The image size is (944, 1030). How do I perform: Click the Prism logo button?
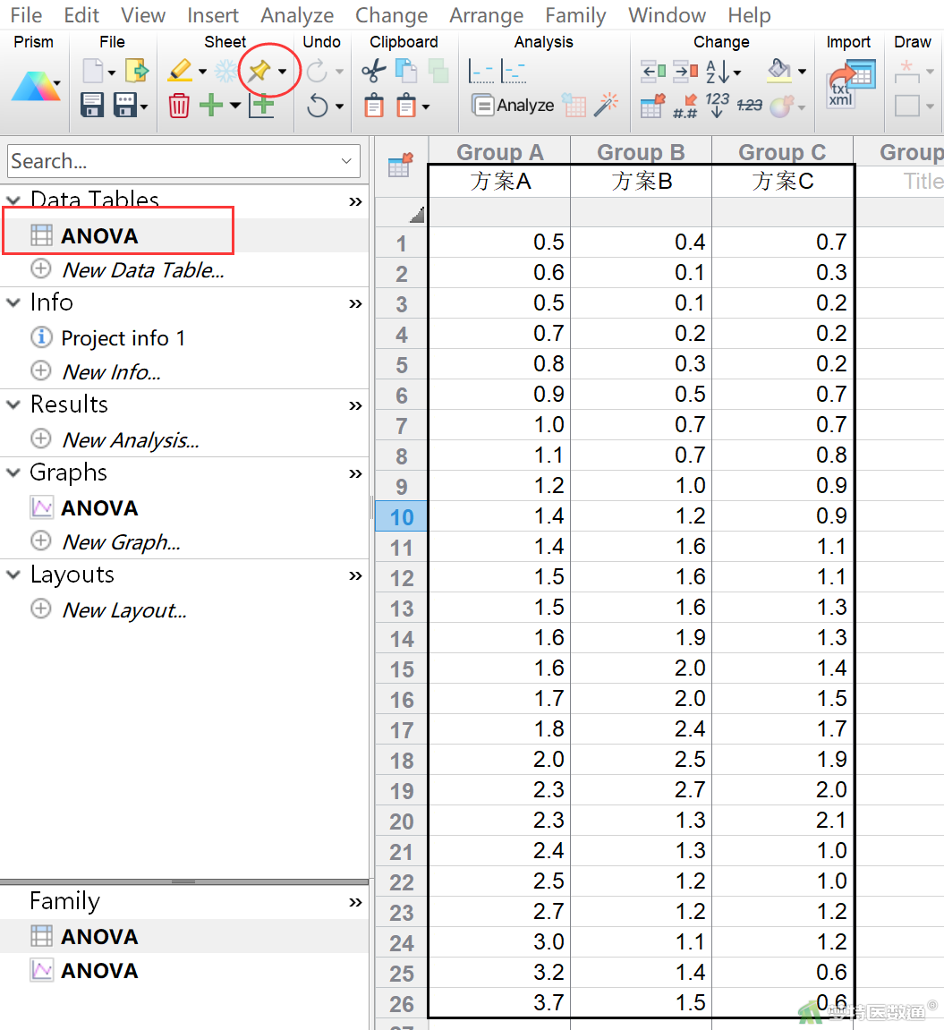tap(36, 87)
